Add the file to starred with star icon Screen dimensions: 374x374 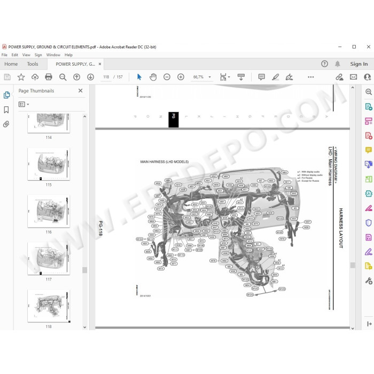pos(21,77)
